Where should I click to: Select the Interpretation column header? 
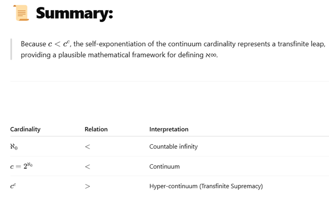[169, 129]
